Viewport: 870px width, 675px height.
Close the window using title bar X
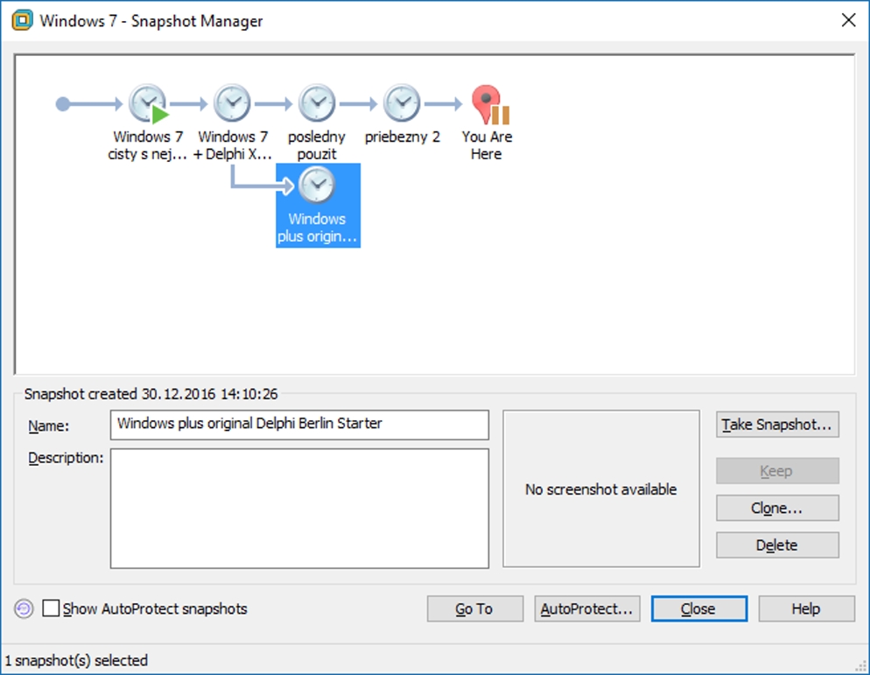[848, 20]
